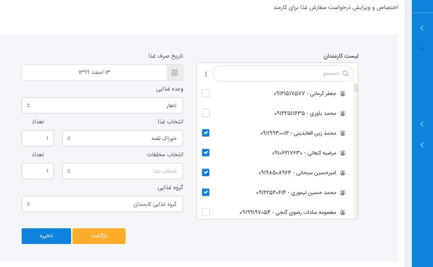
Task: Open the وعده غذایی dropdown showing ناهار
Action: [x=102, y=105]
